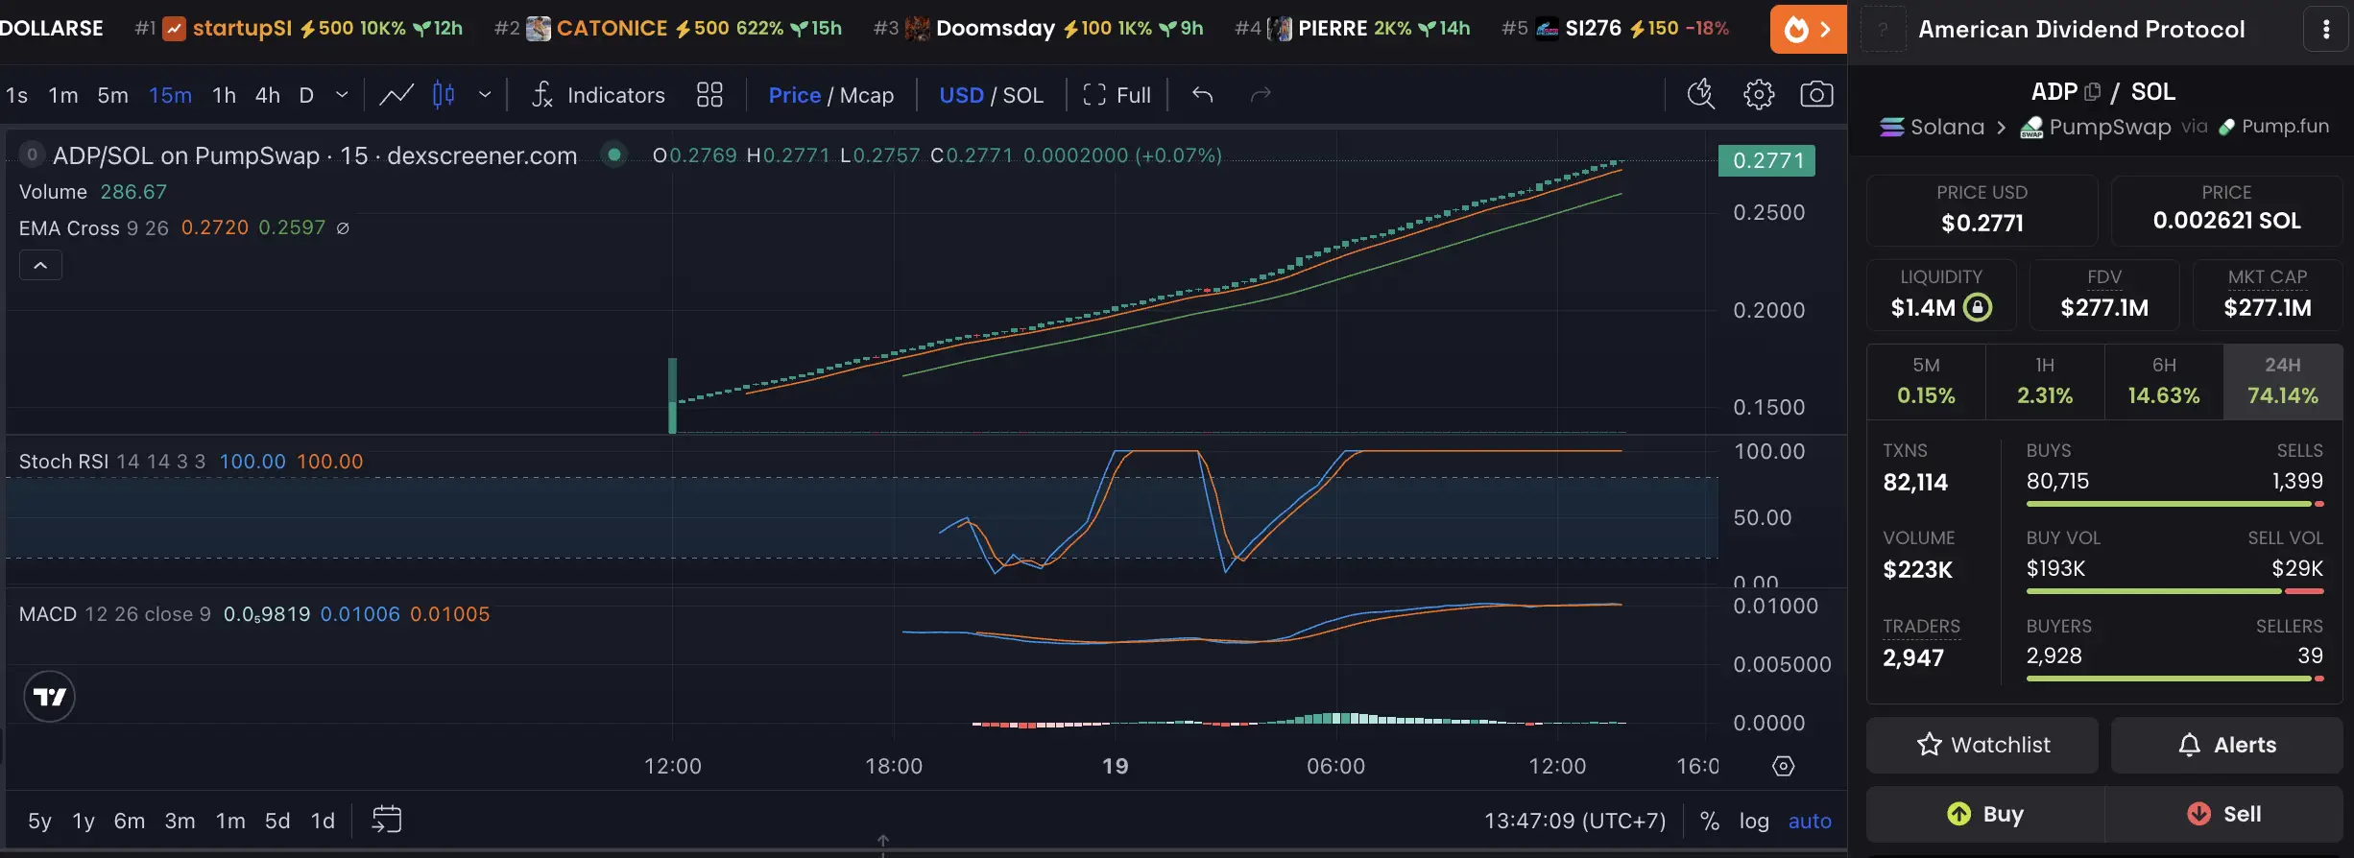Screen dimensions: 2354x858
Task: Click the TradingView logo on the chart
Action: (49, 697)
